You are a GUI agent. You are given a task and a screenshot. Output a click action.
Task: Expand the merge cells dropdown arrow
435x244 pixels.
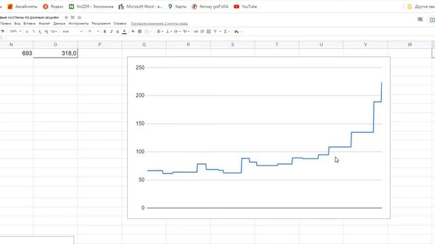click(151, 32)
